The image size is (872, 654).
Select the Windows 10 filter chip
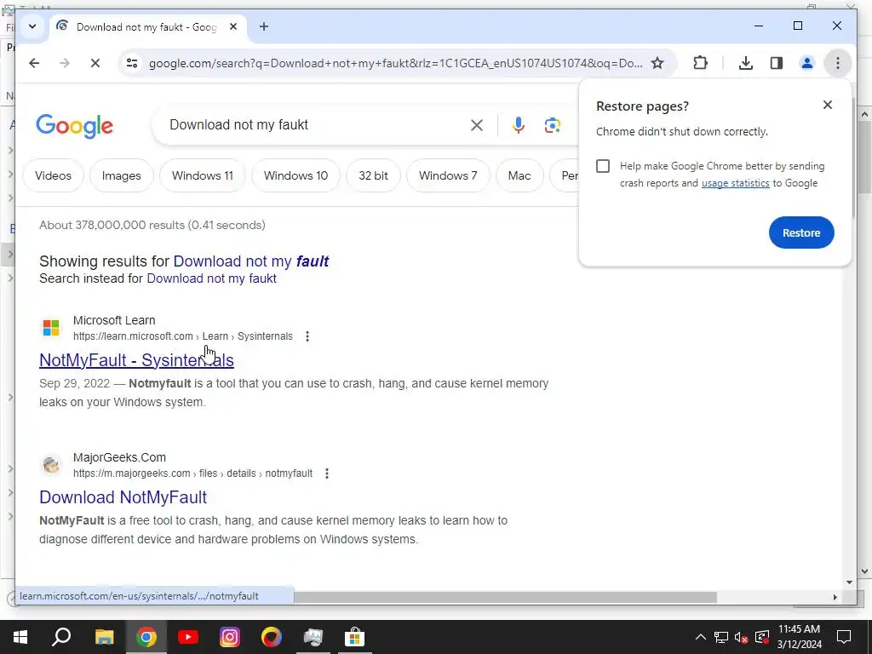[295, 175]
